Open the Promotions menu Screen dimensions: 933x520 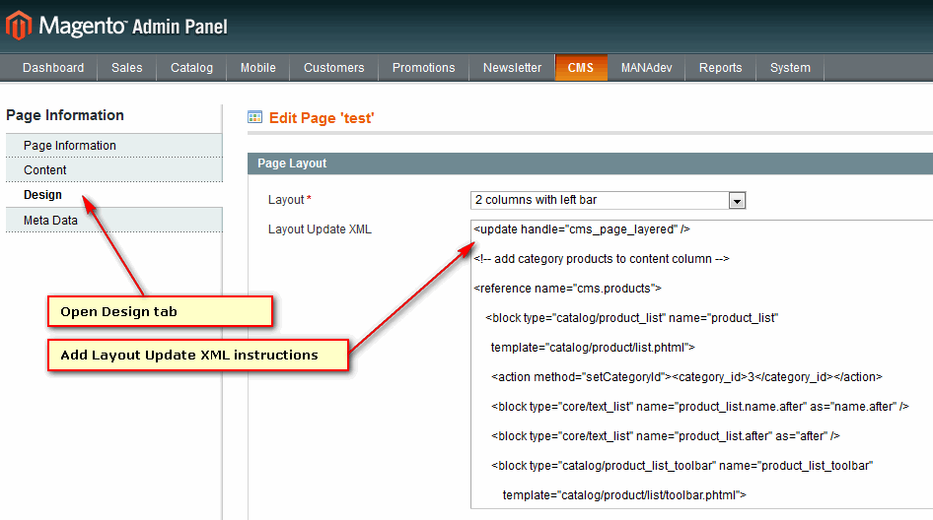(x=423, y=68)
